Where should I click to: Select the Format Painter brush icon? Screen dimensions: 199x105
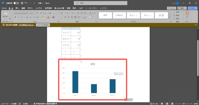[10, 19]
